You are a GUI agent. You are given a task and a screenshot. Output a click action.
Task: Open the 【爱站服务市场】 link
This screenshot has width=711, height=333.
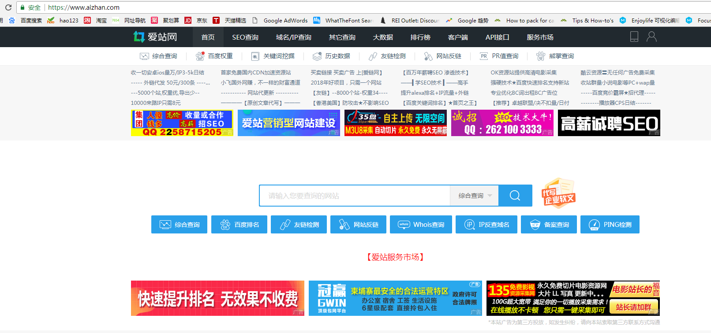(x=395, y=257)
